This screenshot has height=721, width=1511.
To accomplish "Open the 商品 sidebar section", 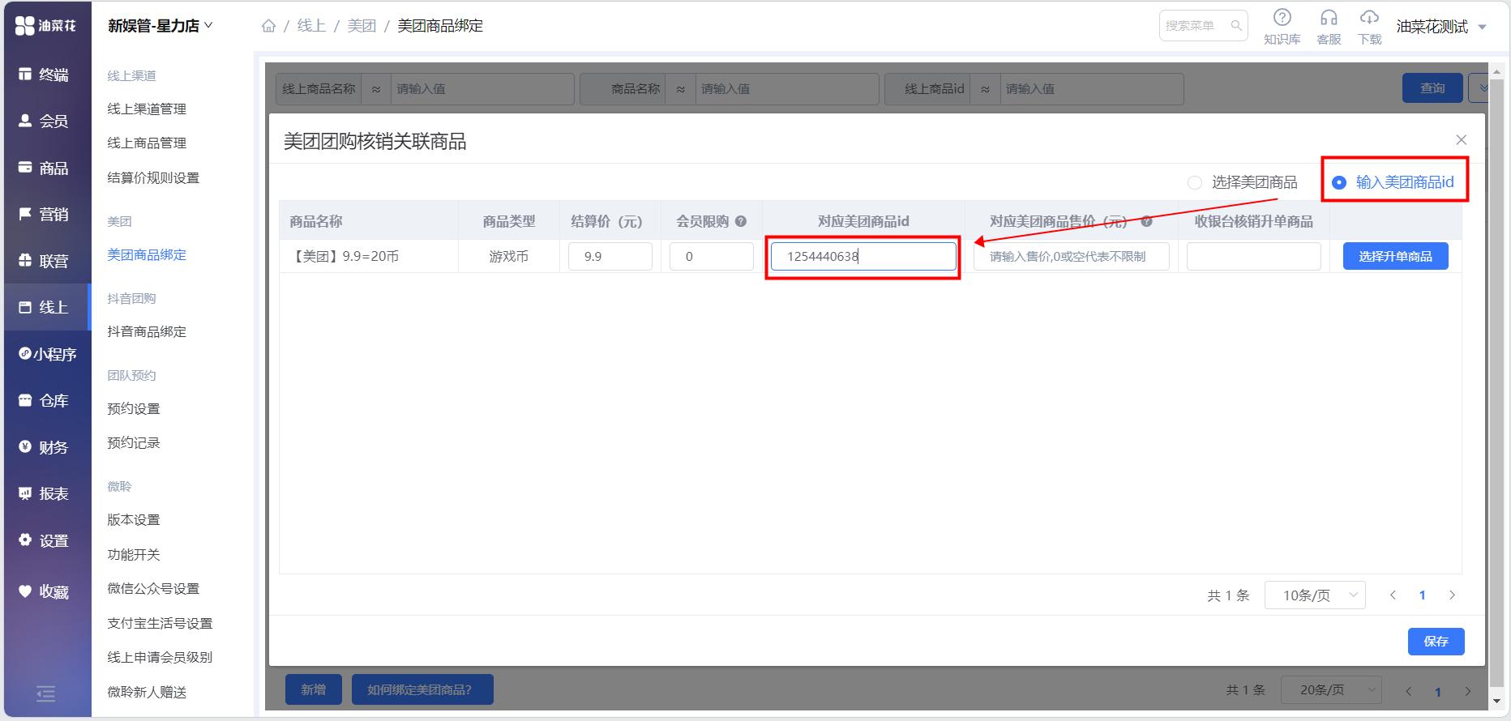I will click(45, 168).
